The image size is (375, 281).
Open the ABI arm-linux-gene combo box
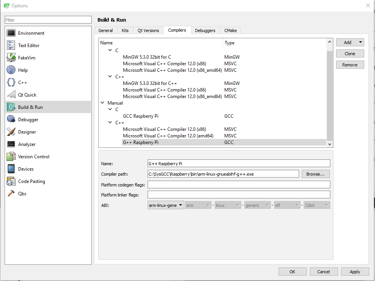[166, 205]
